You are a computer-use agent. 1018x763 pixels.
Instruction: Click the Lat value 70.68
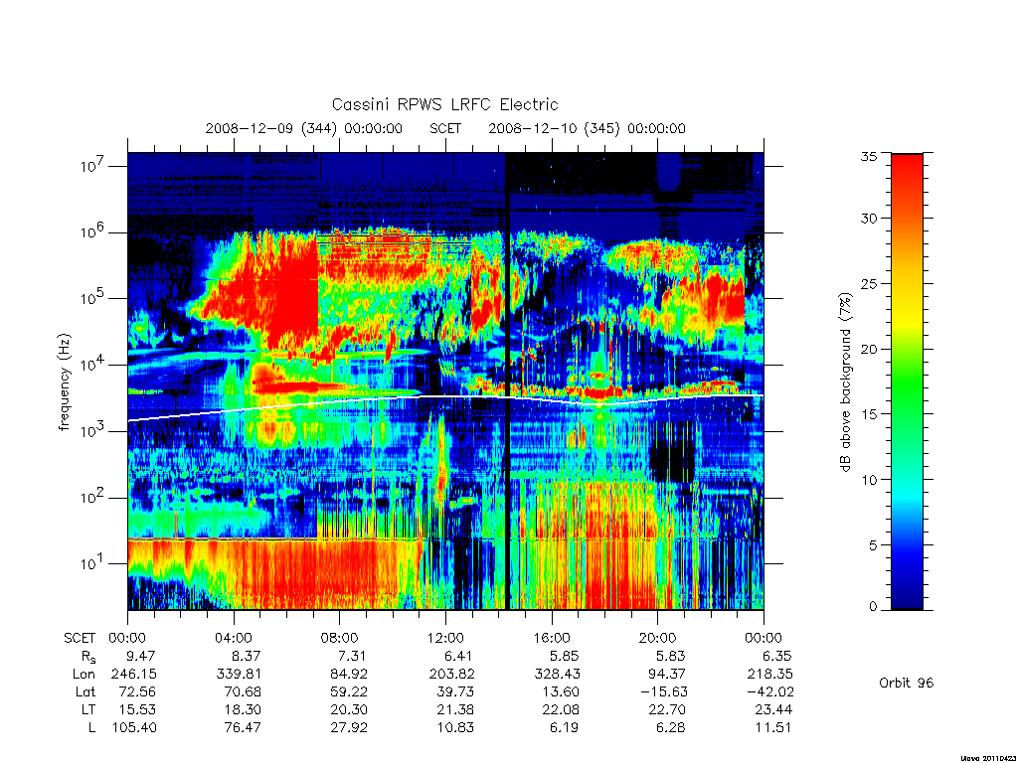point(243,691)
